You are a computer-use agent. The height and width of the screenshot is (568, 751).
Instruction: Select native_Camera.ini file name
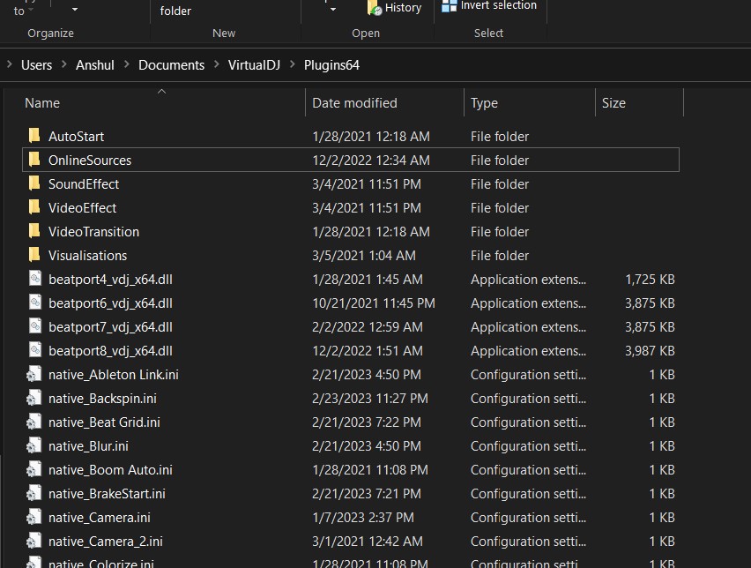click(x=100, y=517)
